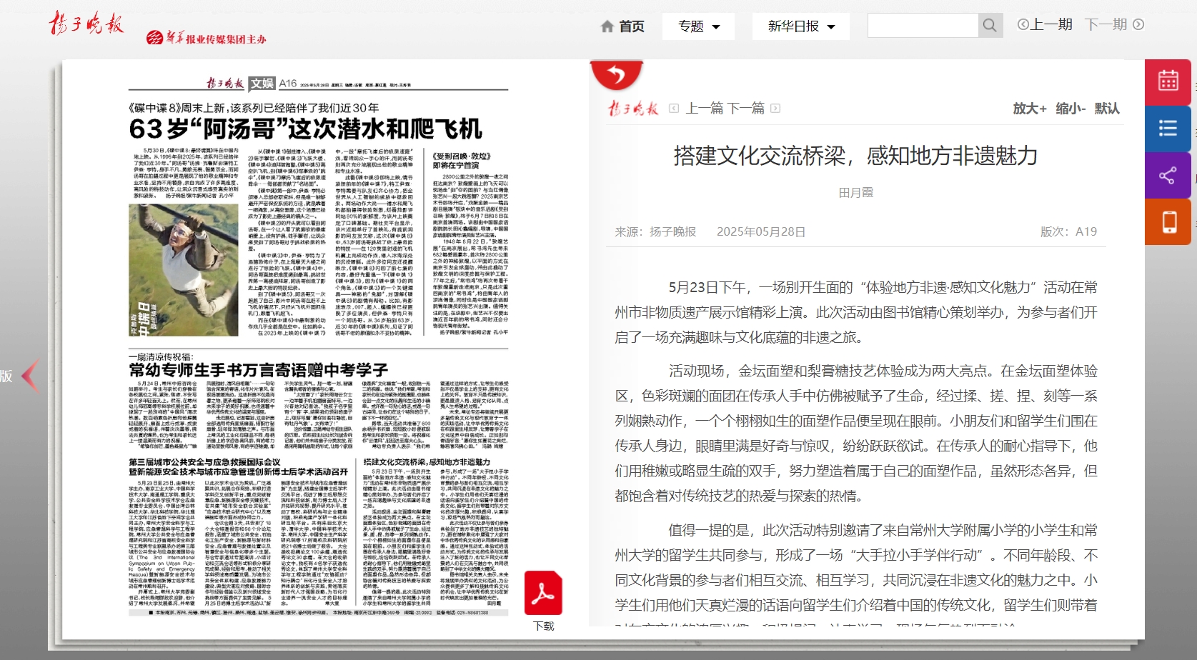Open the page list icon
1197x660 pixels.
click(1168, 129)
